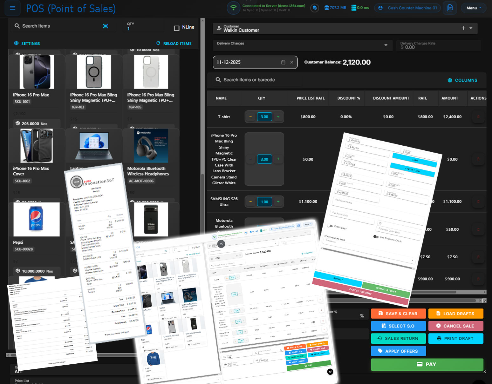Click the barcode scanner icon in search
The image size is (492, 384).
pos(106,26)
